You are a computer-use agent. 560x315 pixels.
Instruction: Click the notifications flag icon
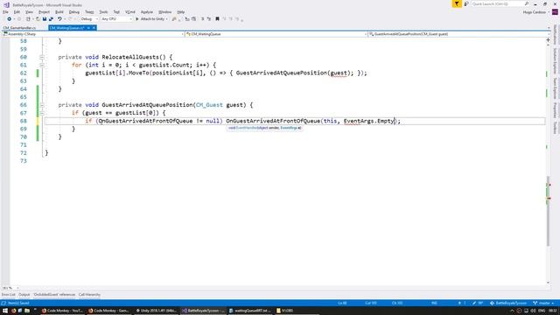[457, 3]
